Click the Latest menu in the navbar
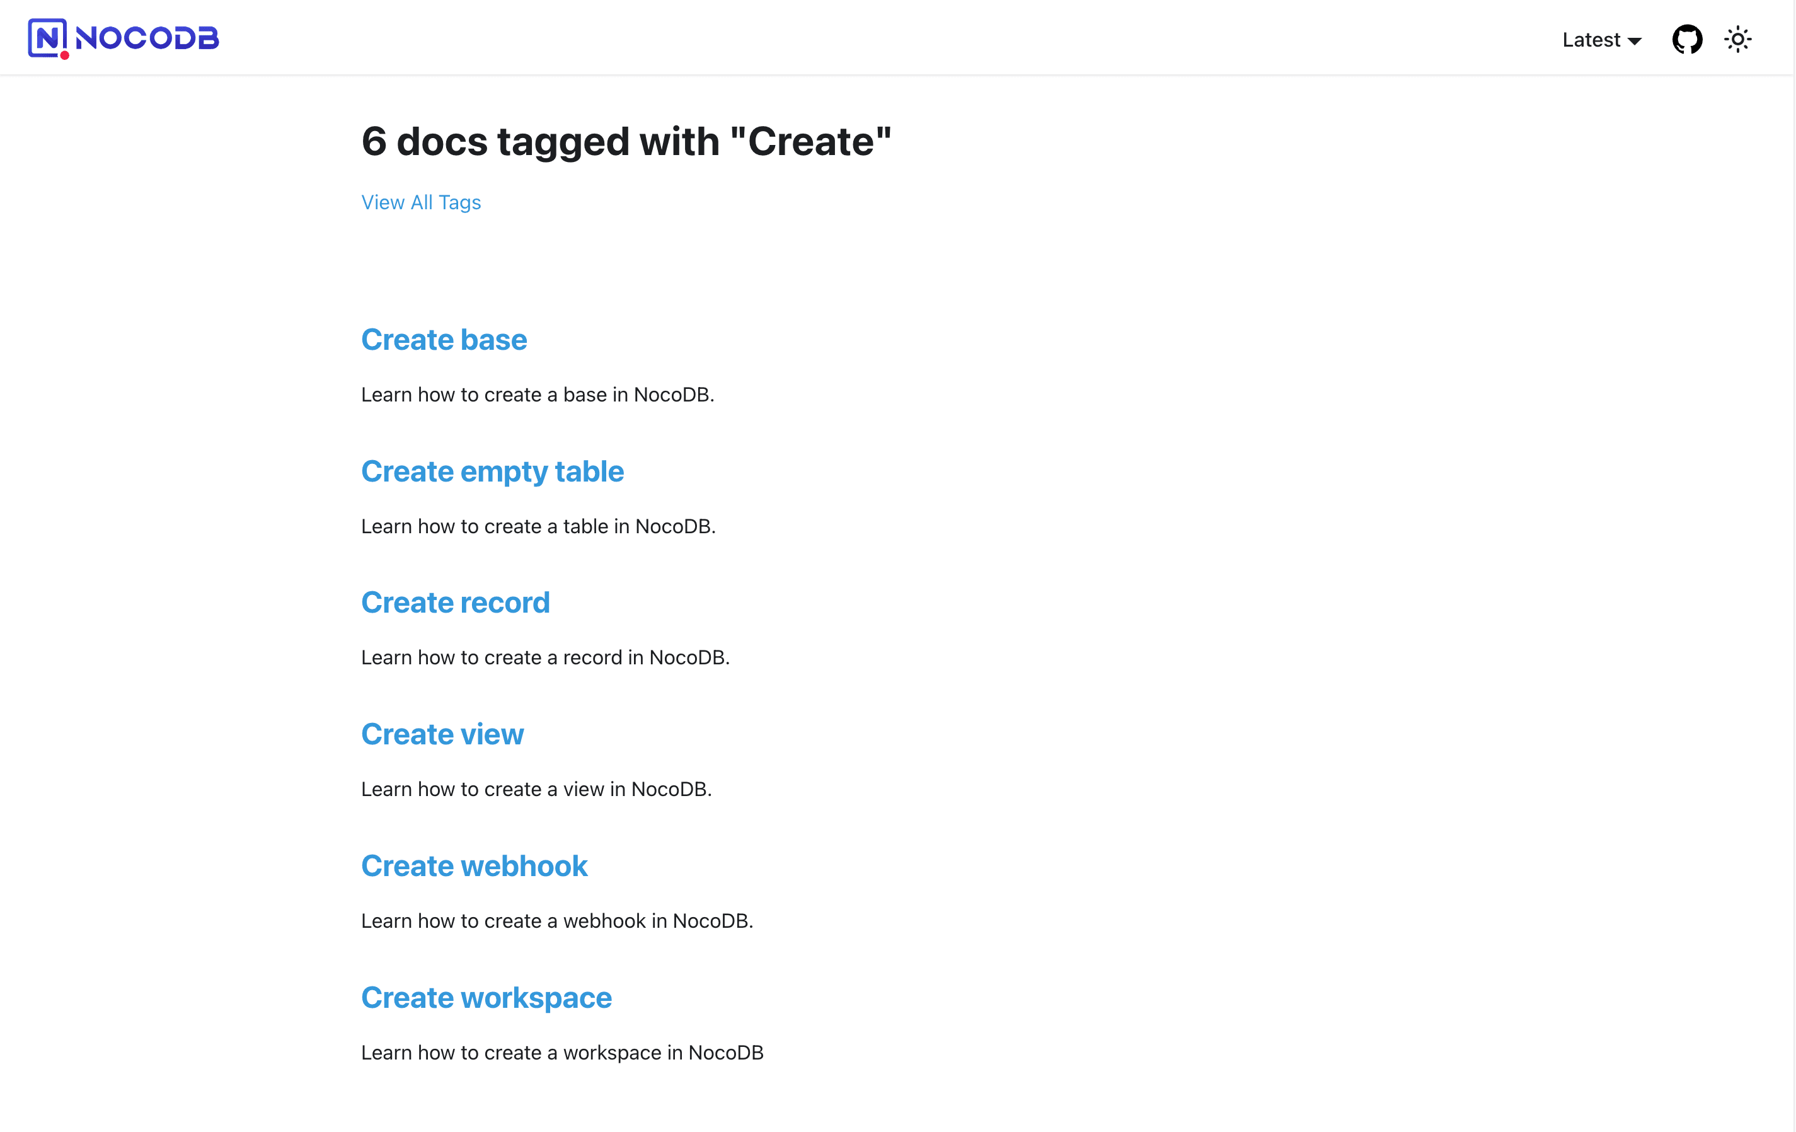1796x1132 pixels. point(1591,40)
